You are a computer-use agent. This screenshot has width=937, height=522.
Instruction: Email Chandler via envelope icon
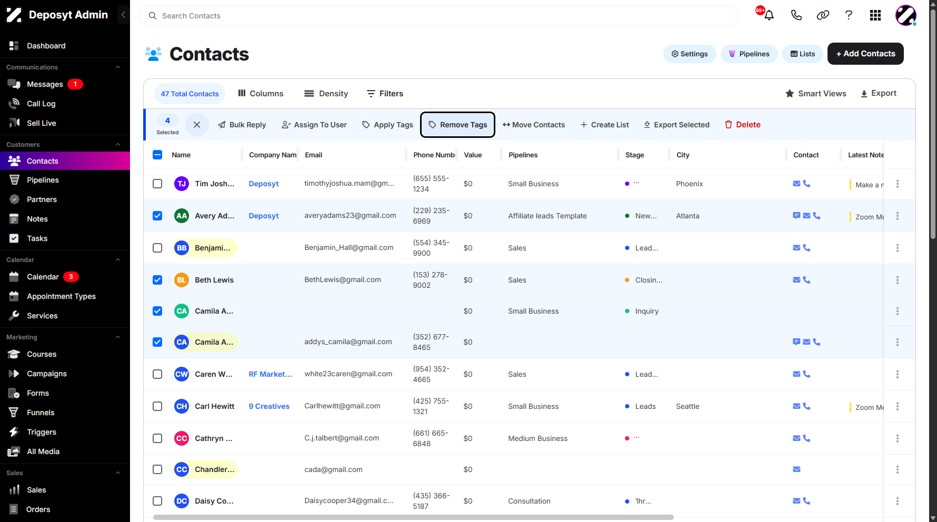coord(796,469)
